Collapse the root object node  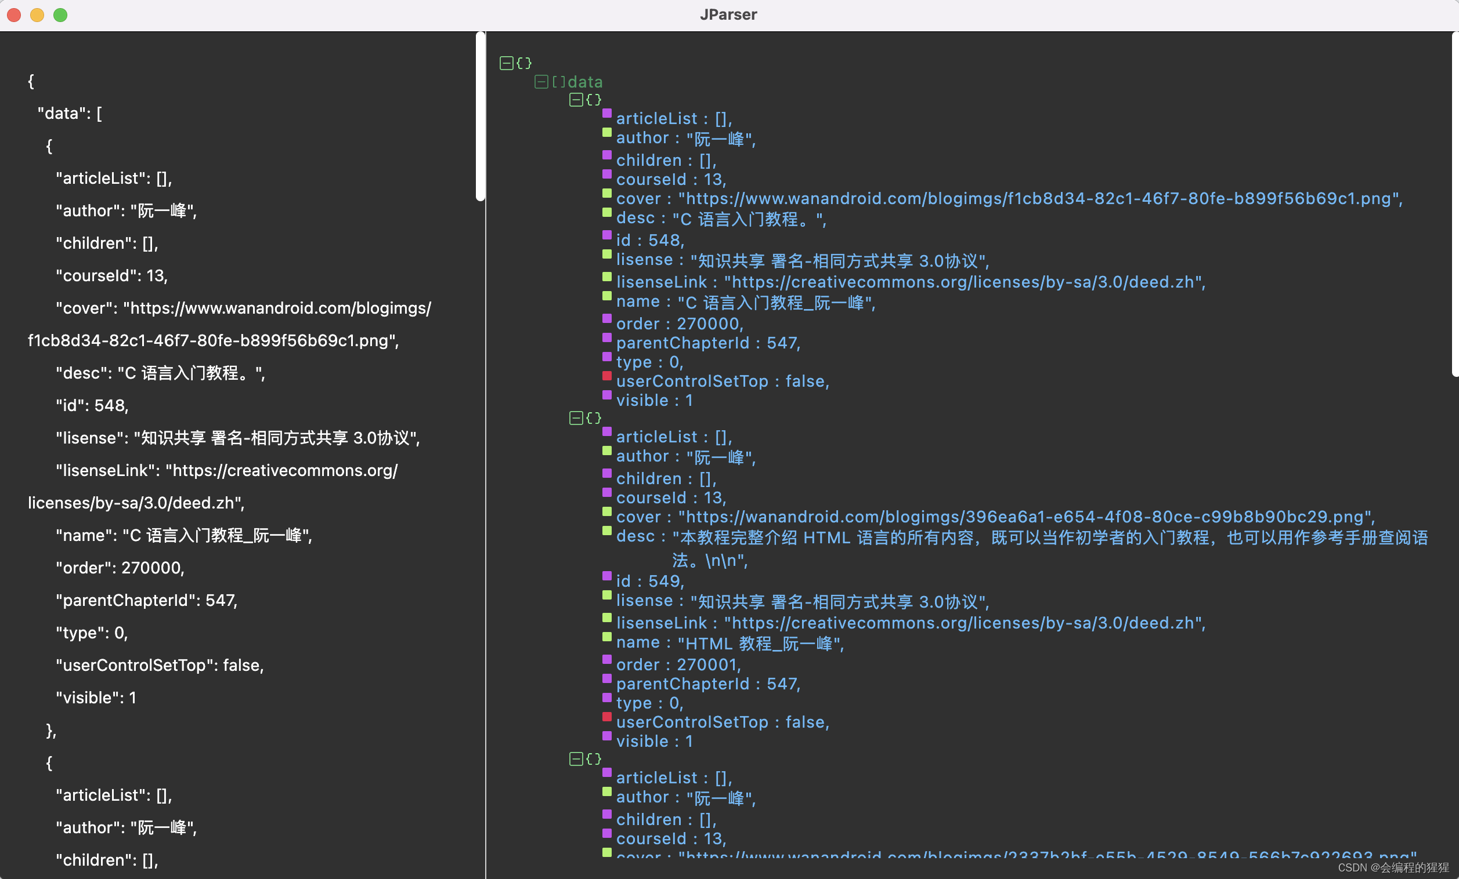(505, 63)
